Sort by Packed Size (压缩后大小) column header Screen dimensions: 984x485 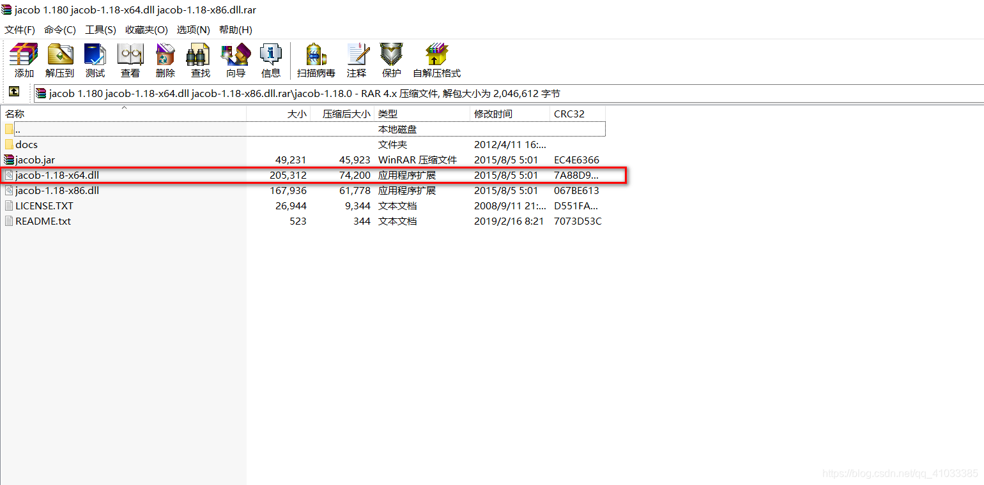click(342, 114)
